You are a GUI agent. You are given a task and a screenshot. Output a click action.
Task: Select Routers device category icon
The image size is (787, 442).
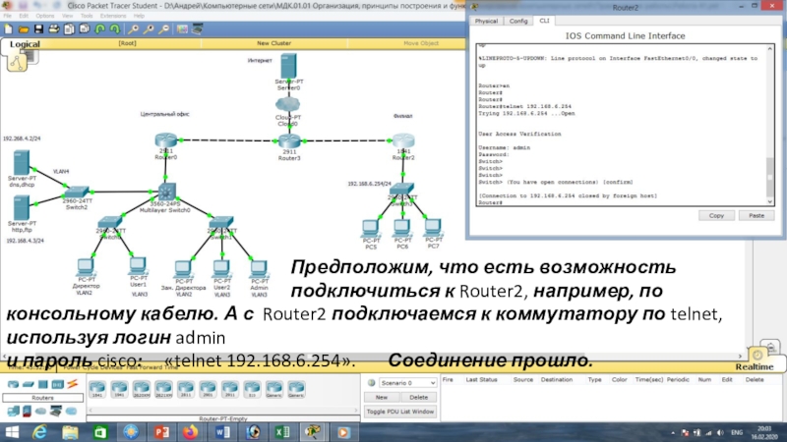coord(13,384)
